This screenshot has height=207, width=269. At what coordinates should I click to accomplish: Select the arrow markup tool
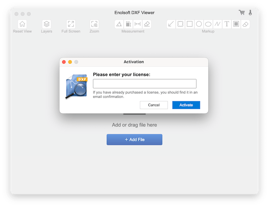tap(171, 24)
